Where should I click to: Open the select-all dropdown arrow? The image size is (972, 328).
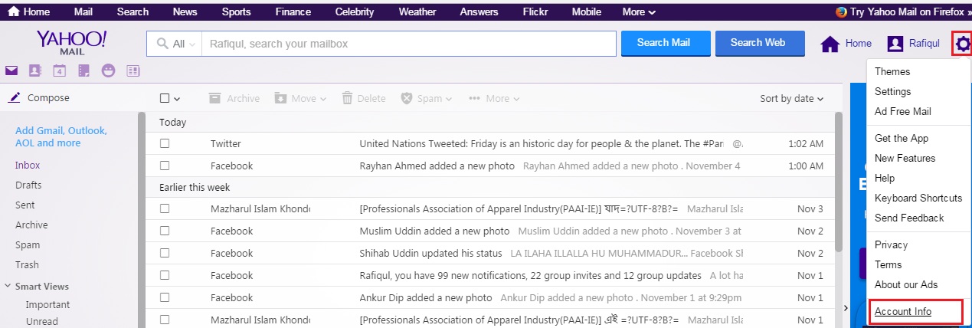pyautogui.click(x=177, y=99)
